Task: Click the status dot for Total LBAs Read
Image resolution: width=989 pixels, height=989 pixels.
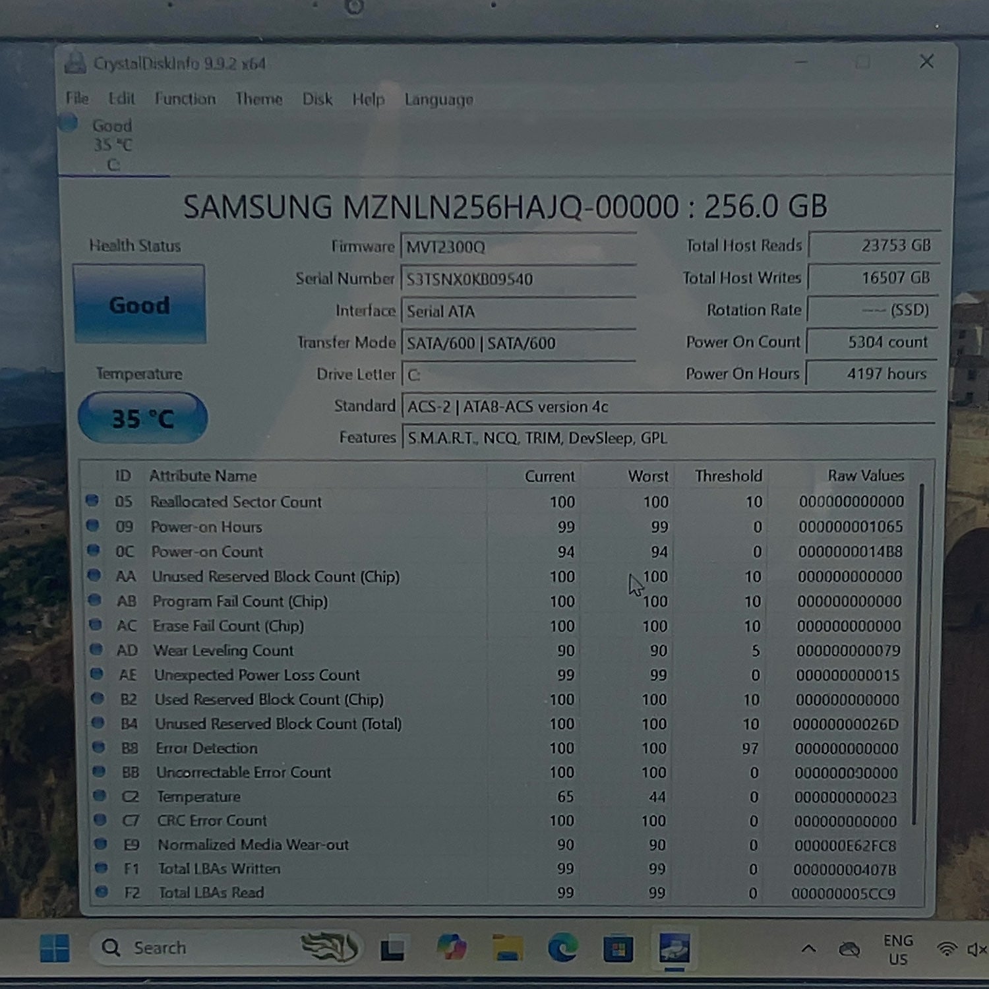Action: click(102, 891)
